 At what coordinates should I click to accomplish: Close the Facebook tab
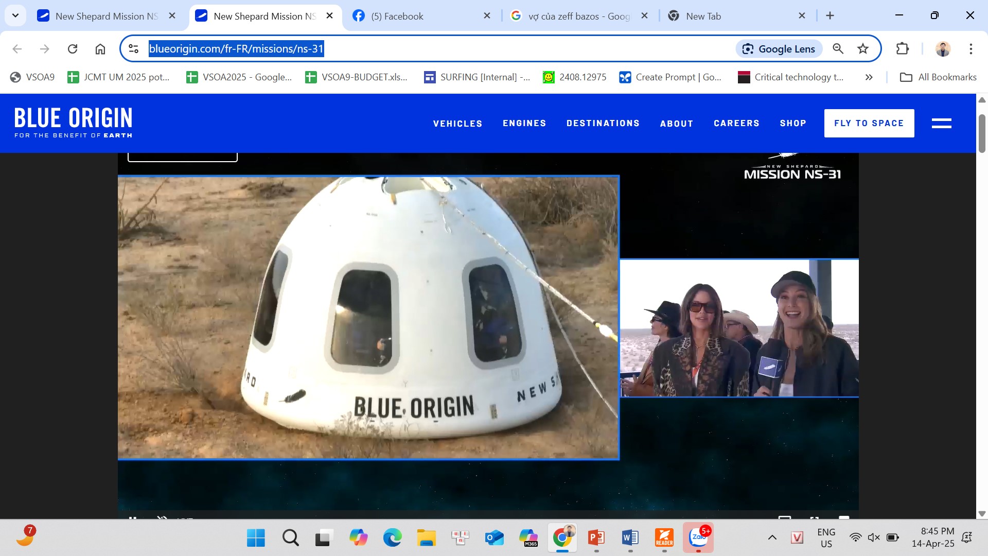pyautogui.click(x=487, y=16)
